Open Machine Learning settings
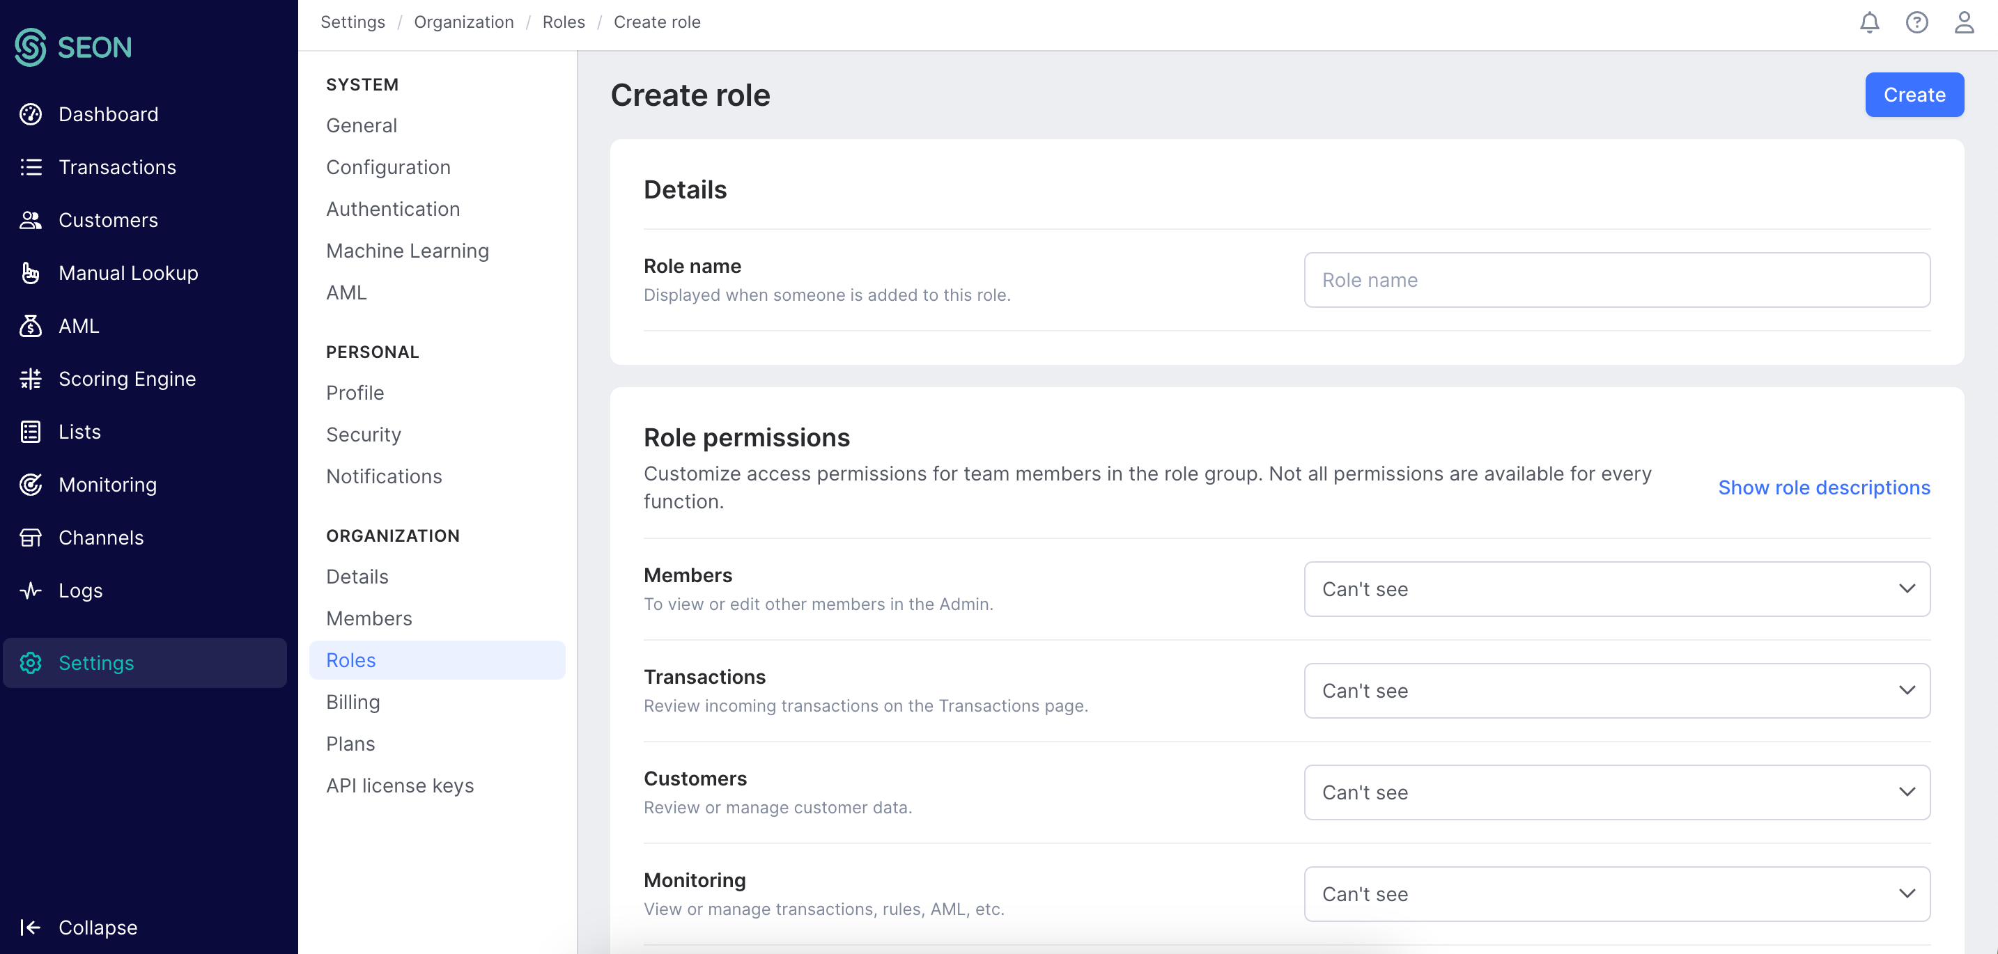Viewport: 1998px width, 954px height. (408, 251)
